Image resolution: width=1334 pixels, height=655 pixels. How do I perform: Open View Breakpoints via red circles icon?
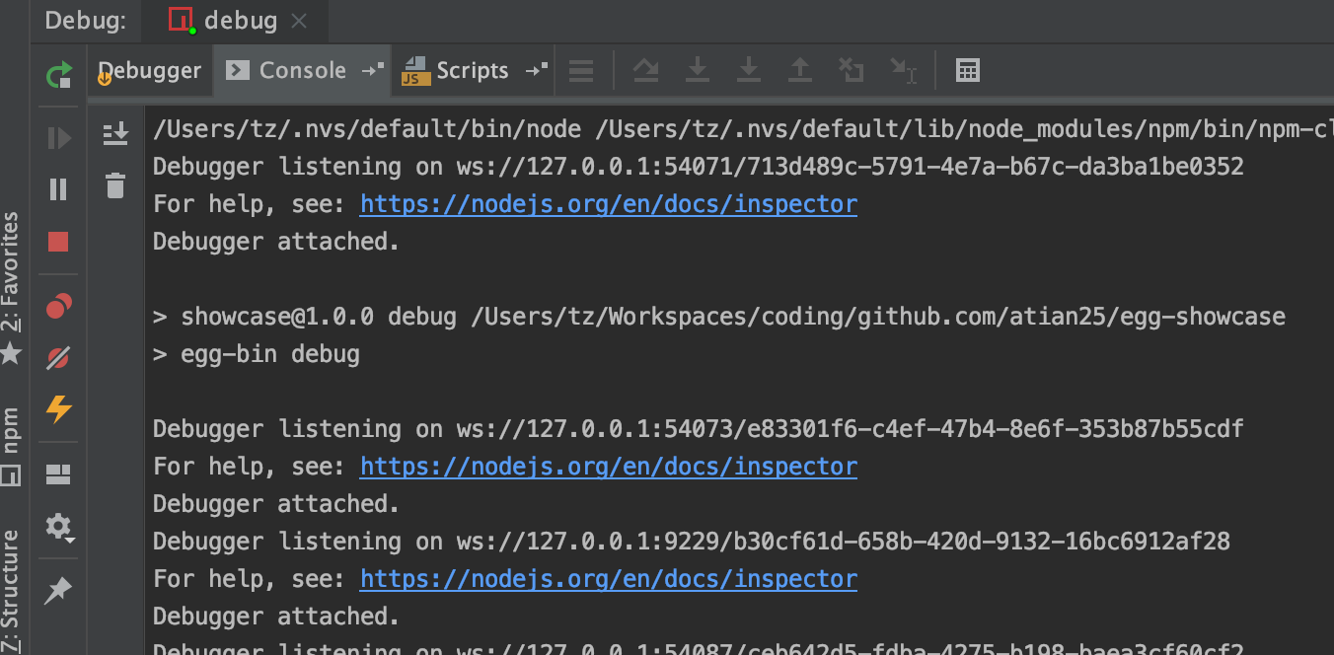coord(56,306)
